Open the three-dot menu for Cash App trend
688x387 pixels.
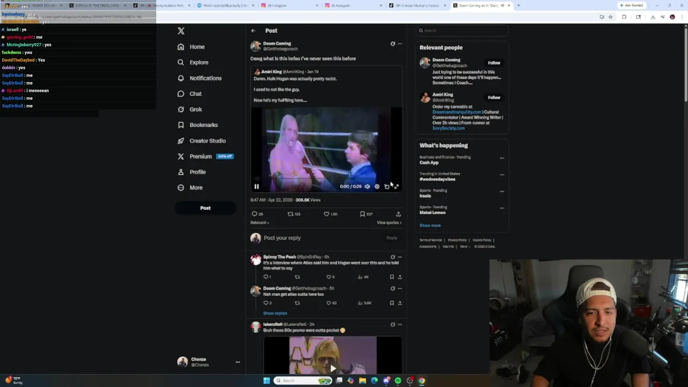502,158
